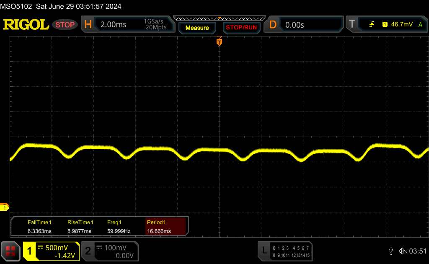Screen dimensions: 429x264
Task: Toggle channel 1 with its yellow button
Action: [29, 251]
